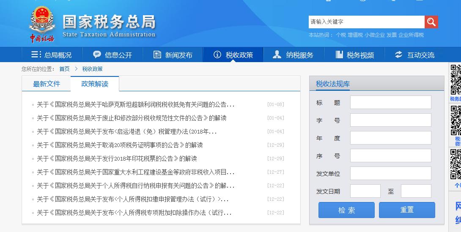
Task: Switch to the 最新文件 tab
Action: pyautogui.click(x=47, y=84)
